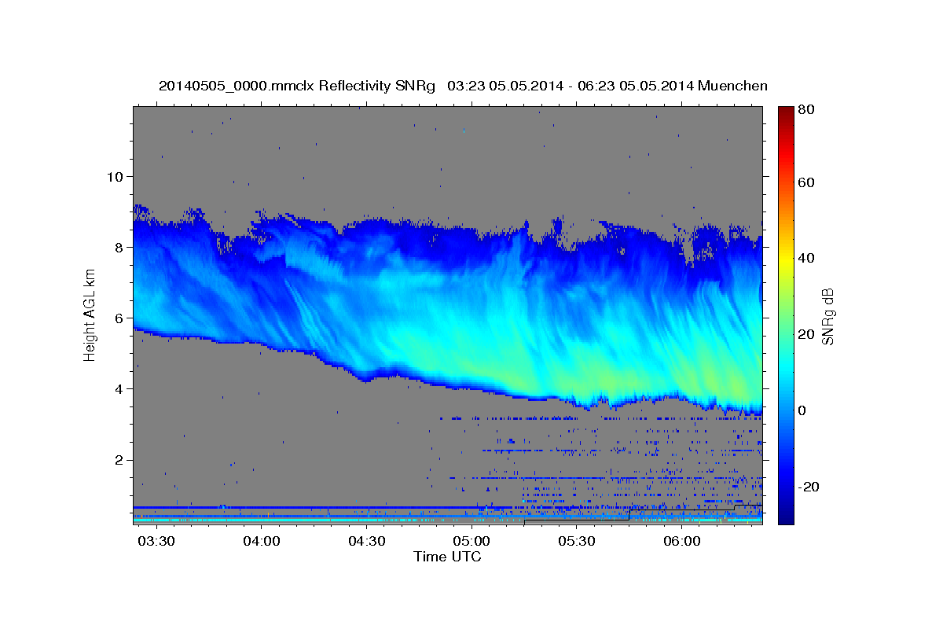943x629 pixels.
Task: Click the height label 8 on y-axis
Action: click(117, 247)
